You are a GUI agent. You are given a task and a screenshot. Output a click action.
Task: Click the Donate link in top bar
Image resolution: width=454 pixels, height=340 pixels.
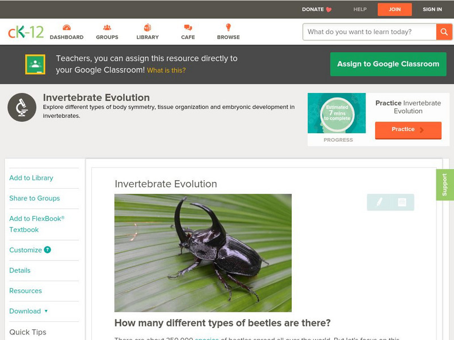click(317, 10)
